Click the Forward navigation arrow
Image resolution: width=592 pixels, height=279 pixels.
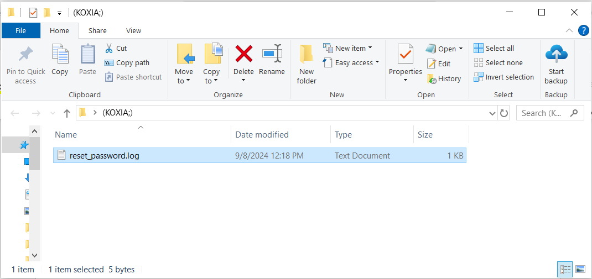tap(36, 113)
